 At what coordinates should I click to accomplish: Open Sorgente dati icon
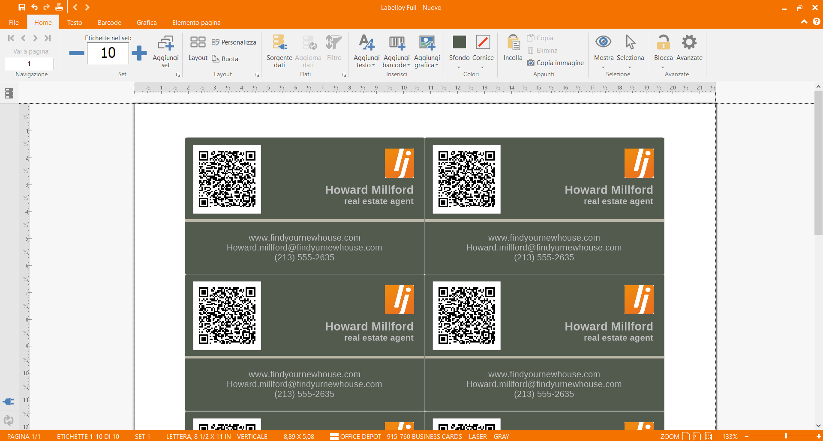coord(279,43)
